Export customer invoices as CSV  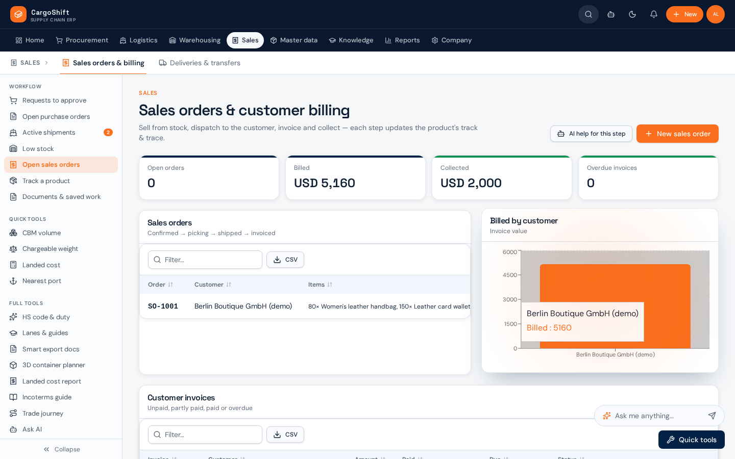coord(285,435)
